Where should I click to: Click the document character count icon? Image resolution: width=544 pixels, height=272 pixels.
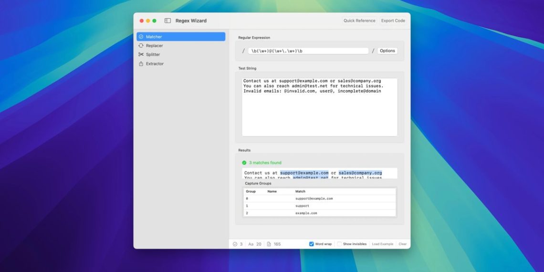pos(269,244)
